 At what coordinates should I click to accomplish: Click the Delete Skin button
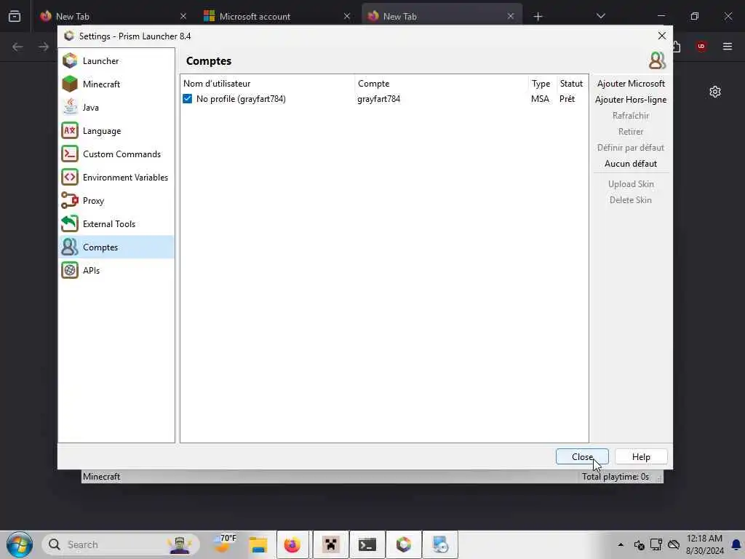[x=631, y=200]
